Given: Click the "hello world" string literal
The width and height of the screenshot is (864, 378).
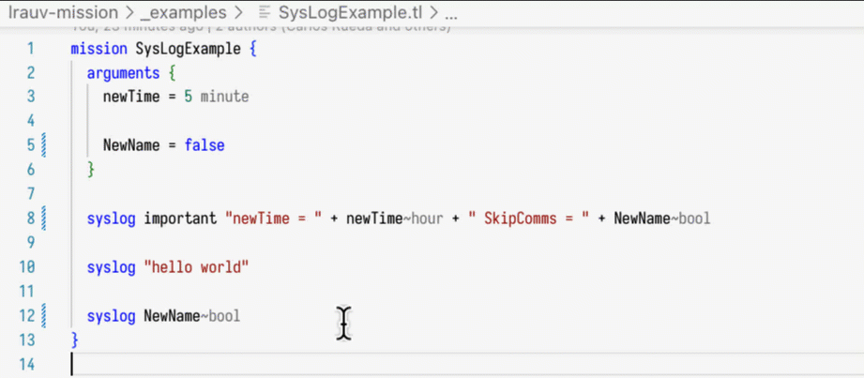Looking at the screenshot, I should coord(196,267).
